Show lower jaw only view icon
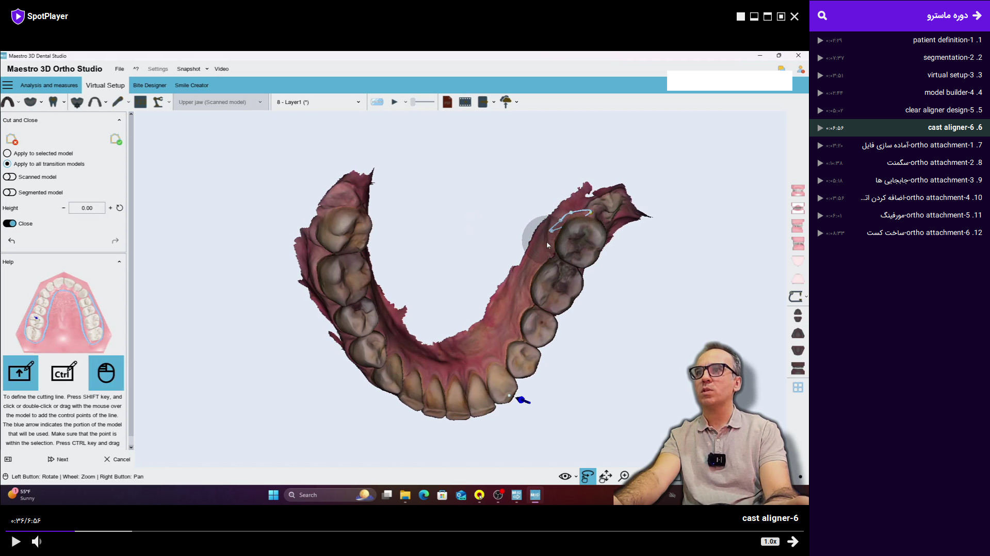 pos(798,279)
